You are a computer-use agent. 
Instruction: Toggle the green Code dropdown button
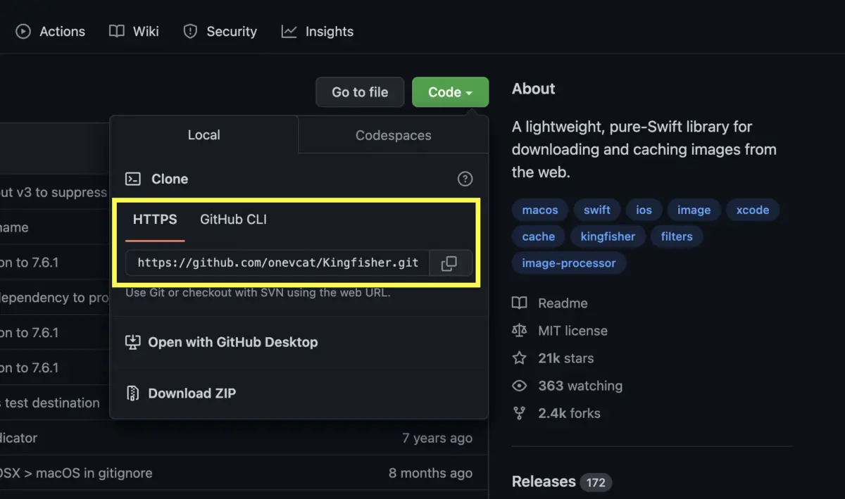pos(450,92)
